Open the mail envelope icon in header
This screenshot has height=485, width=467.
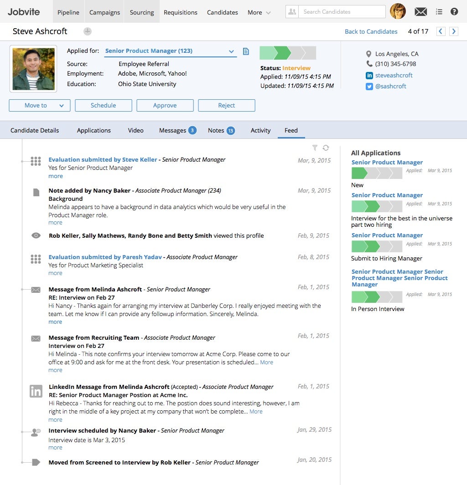click(x=420, y=12)
